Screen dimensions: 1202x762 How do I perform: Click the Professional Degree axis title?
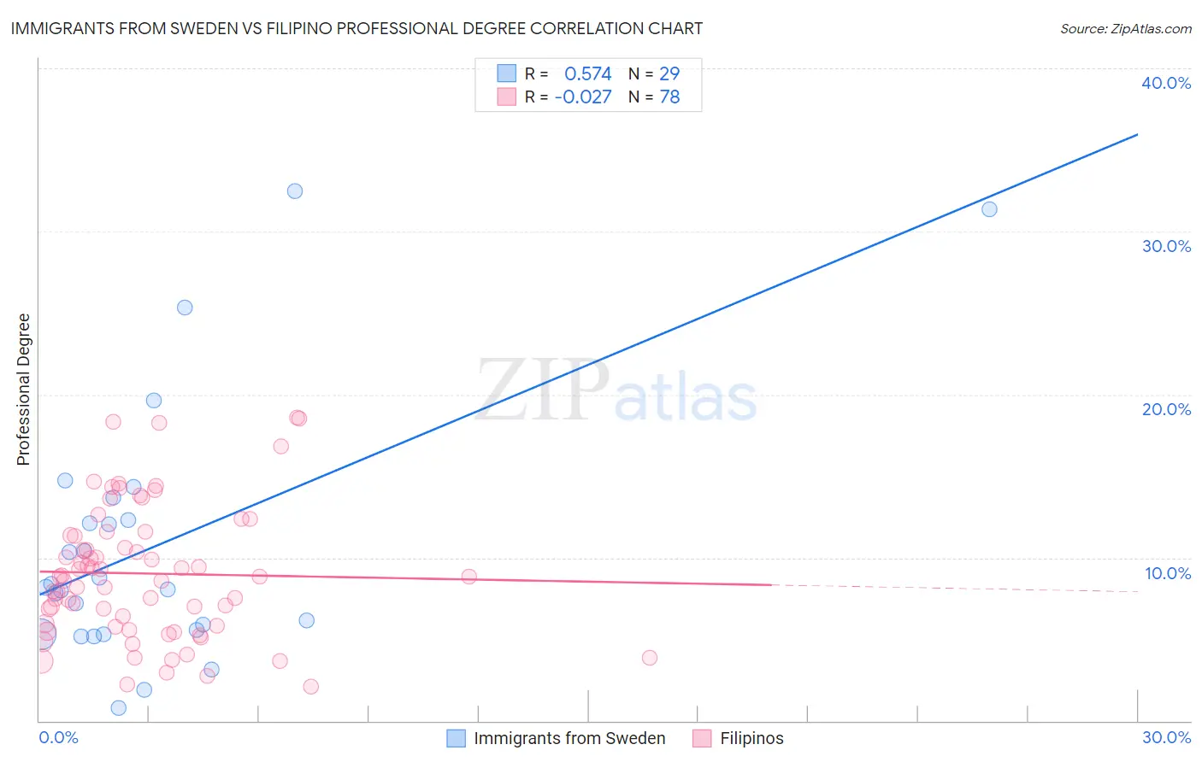(x=24, y=390)
